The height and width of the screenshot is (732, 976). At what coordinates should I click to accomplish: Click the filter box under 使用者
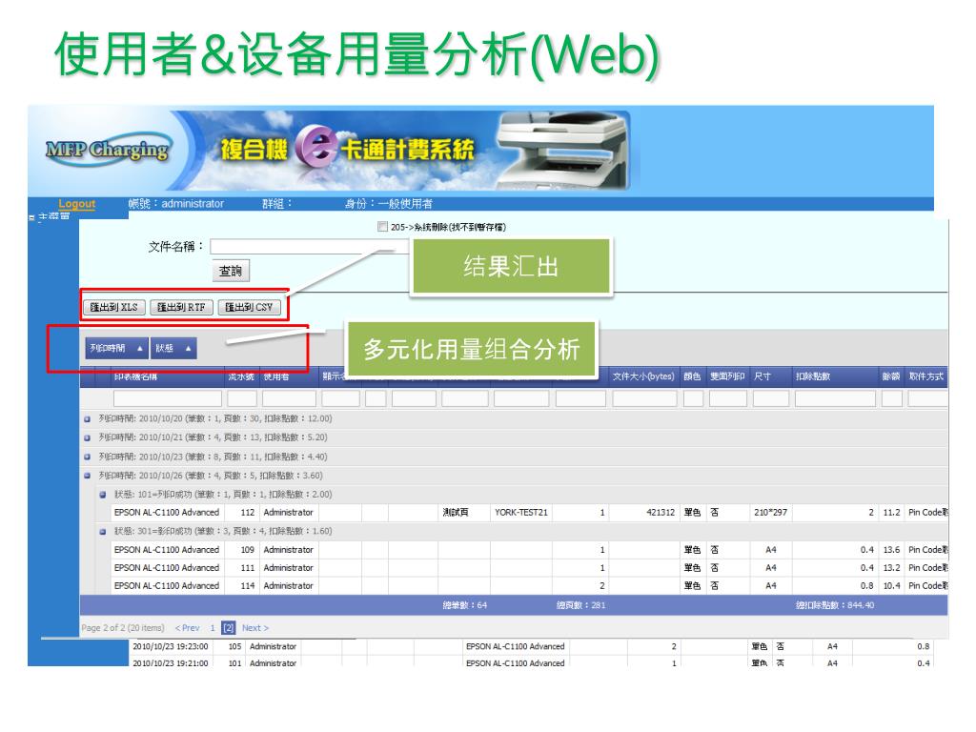pos(289,398)
